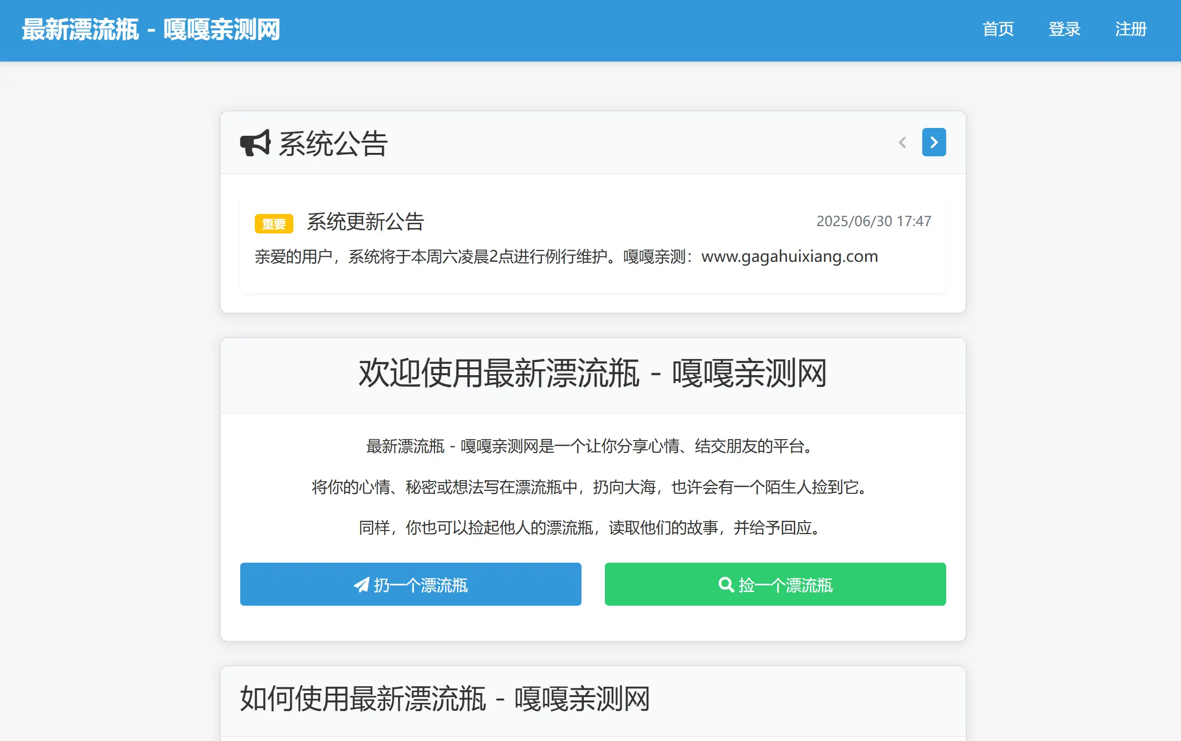Click the announcement timestamp 2025/06/30 17:47
The image size is (1181, 741).
(x=873, y=221)
